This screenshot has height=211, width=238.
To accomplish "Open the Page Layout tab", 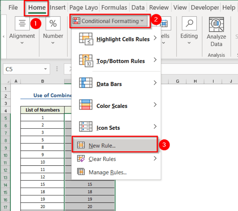I will point(83,8).
